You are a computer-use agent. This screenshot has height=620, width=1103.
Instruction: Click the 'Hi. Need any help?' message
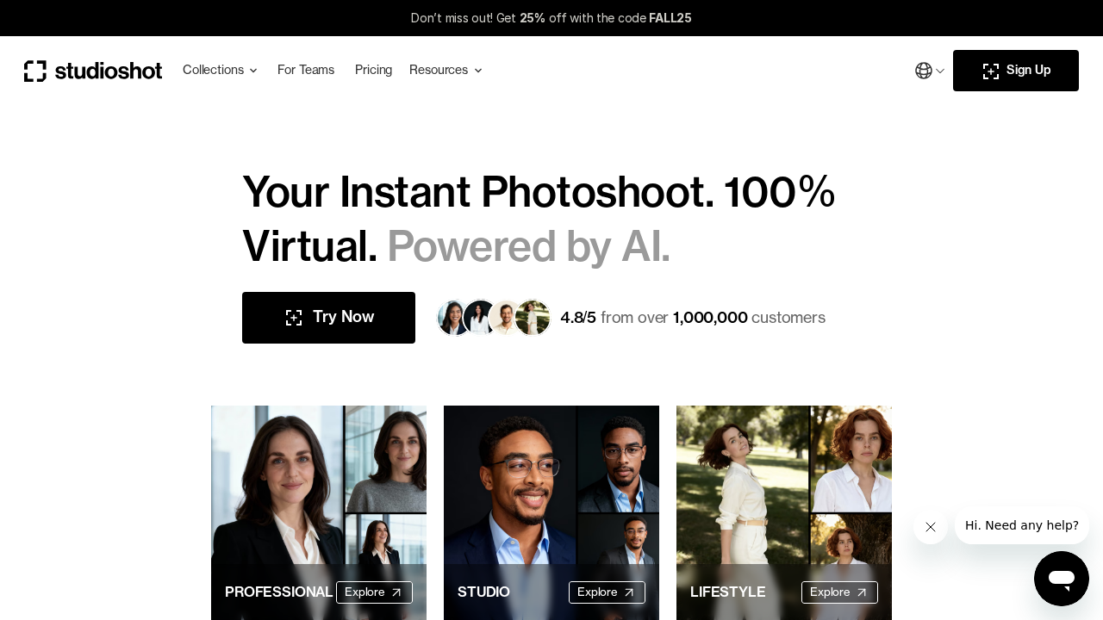1021,525
